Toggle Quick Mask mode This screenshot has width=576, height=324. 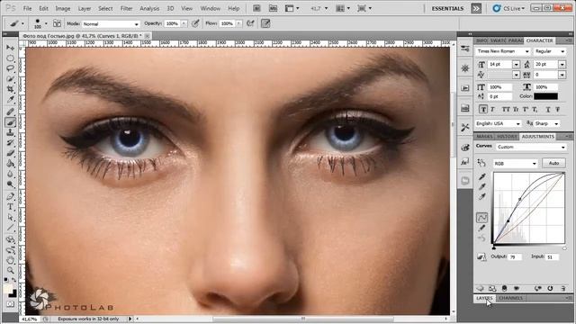point(10,304)
